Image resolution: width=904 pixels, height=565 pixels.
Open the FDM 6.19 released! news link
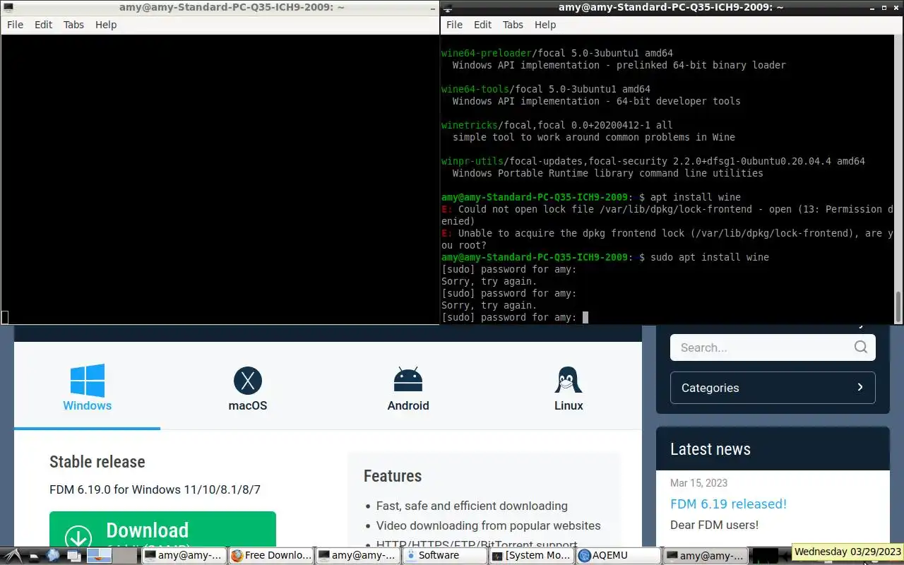pyautogui.click(x=728, y=504)
